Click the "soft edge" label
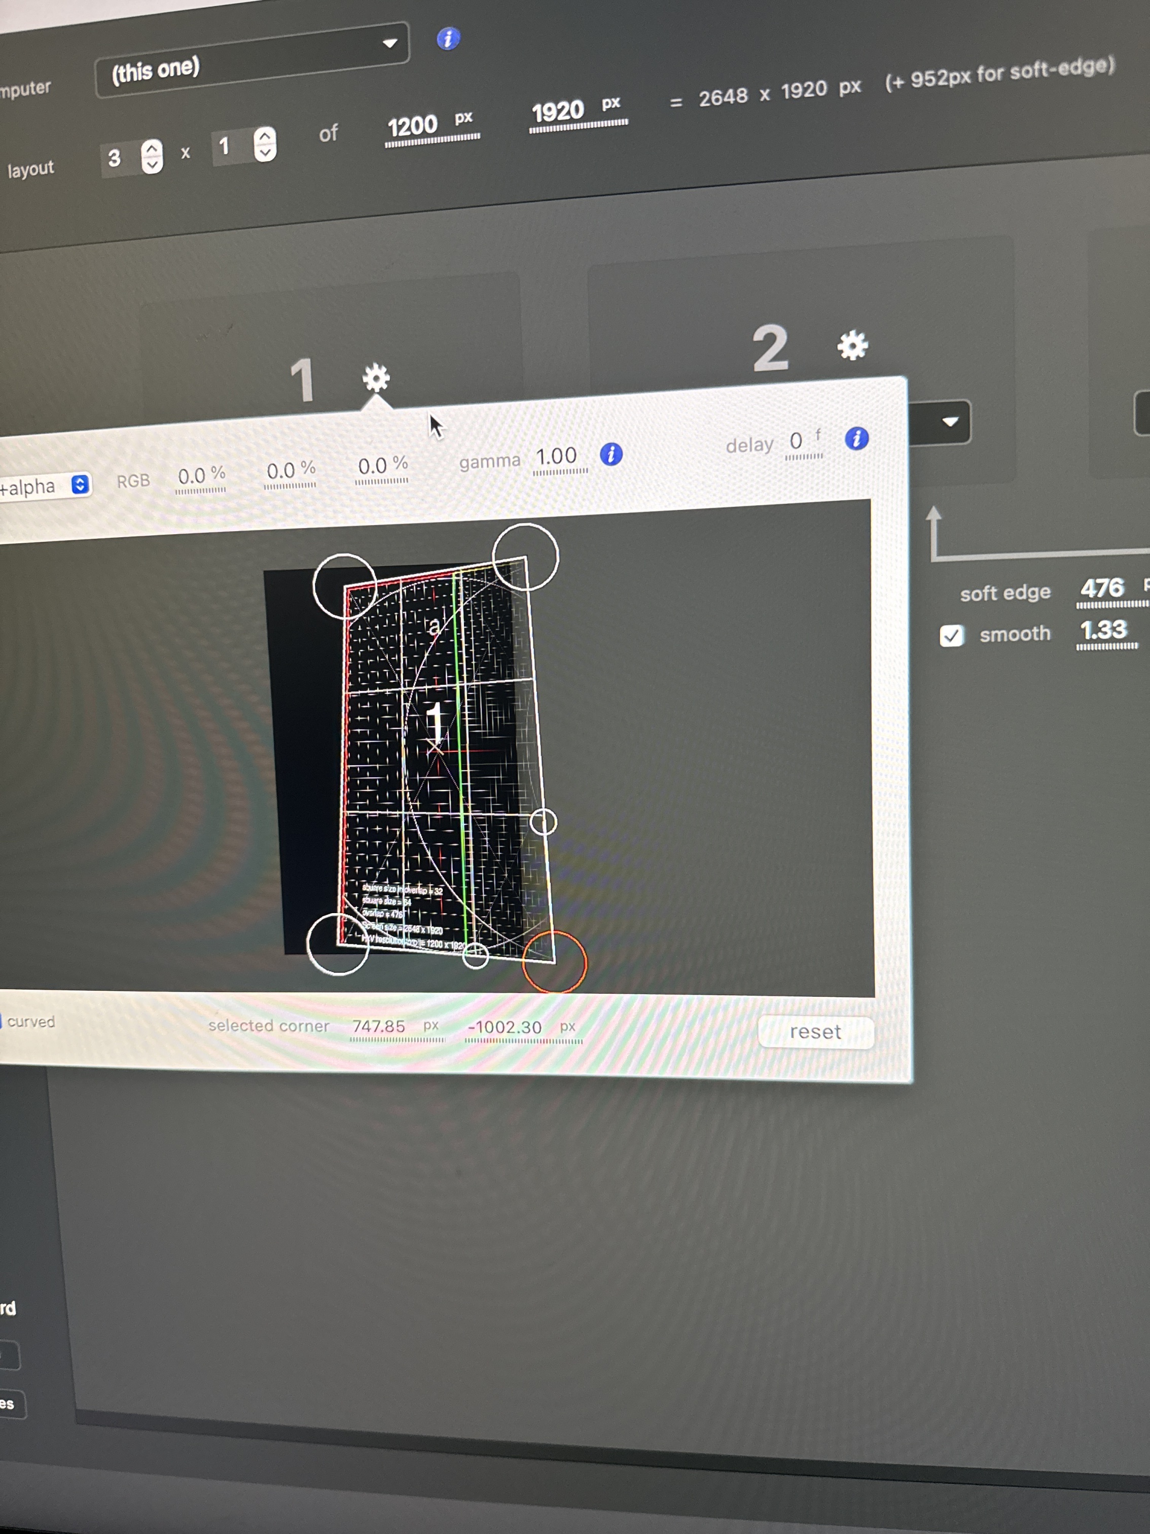 [1004, 593]
